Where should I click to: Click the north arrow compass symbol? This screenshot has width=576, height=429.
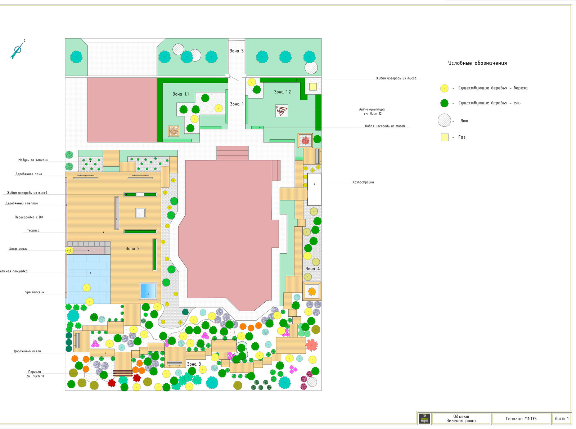click(17, 50)
